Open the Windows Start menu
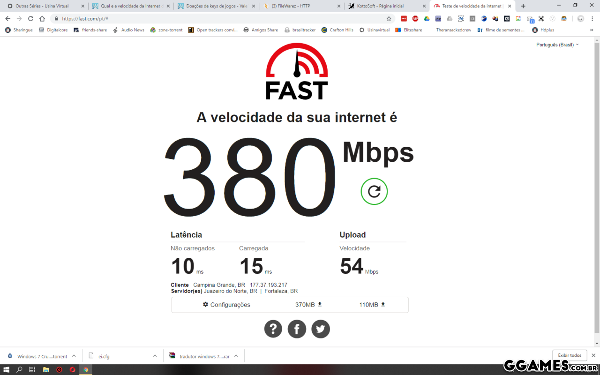Image resolution: width=600 pixels, height=375 pixels. tap(7, 369)
